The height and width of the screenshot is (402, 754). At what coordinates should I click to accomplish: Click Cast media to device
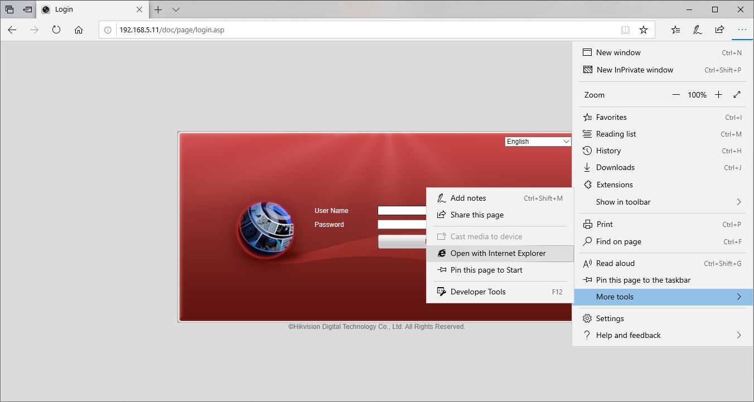point(500,236)
